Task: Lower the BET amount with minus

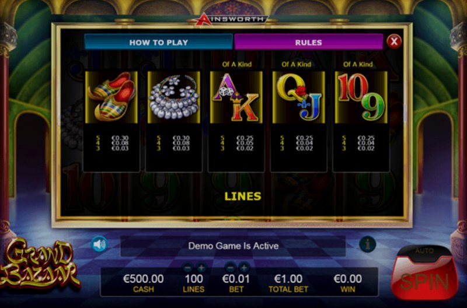Action: [230, 268]
